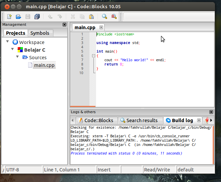Click the Undo arrow icon
This screenshot has height=182, width=221.
coord(50,17)
